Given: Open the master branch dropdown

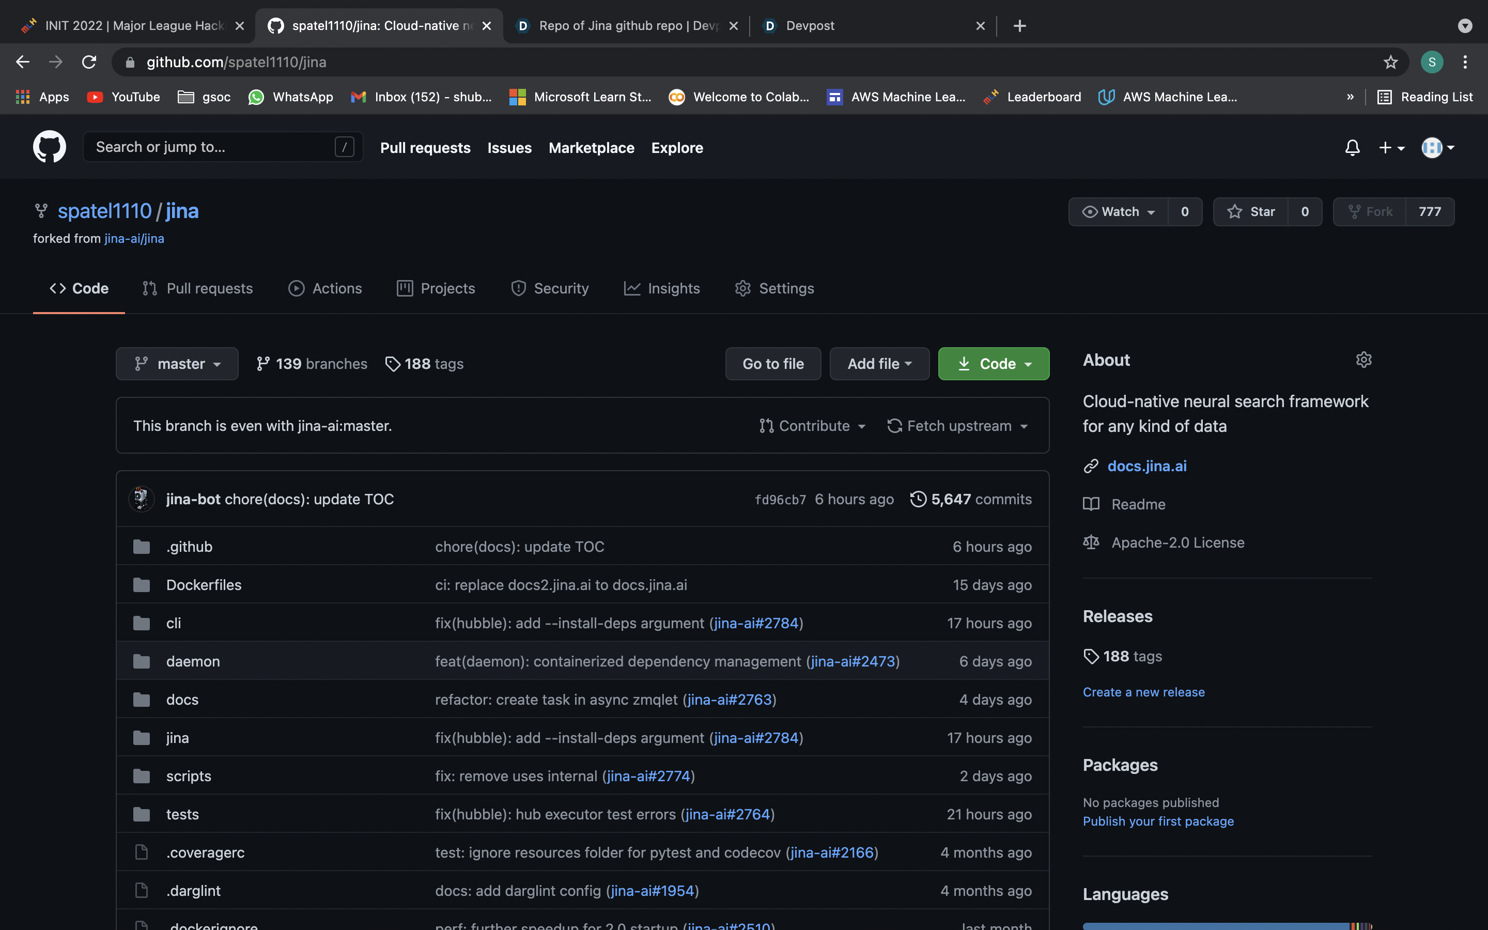Looking at the screenshot, I should pyautogui.click(x=177, y=364).
